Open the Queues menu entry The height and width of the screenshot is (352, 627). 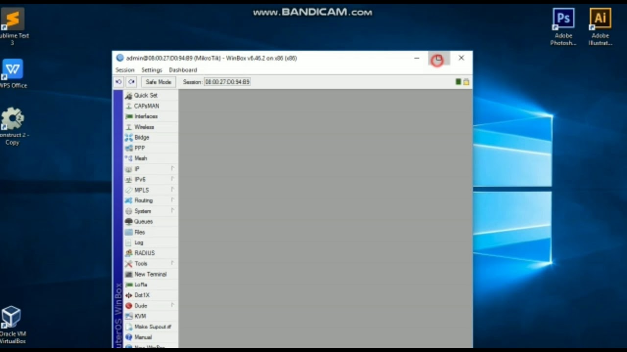point(150,221)
